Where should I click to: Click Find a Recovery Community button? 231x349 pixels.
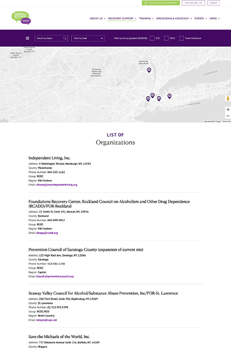[x=161, y=3]
